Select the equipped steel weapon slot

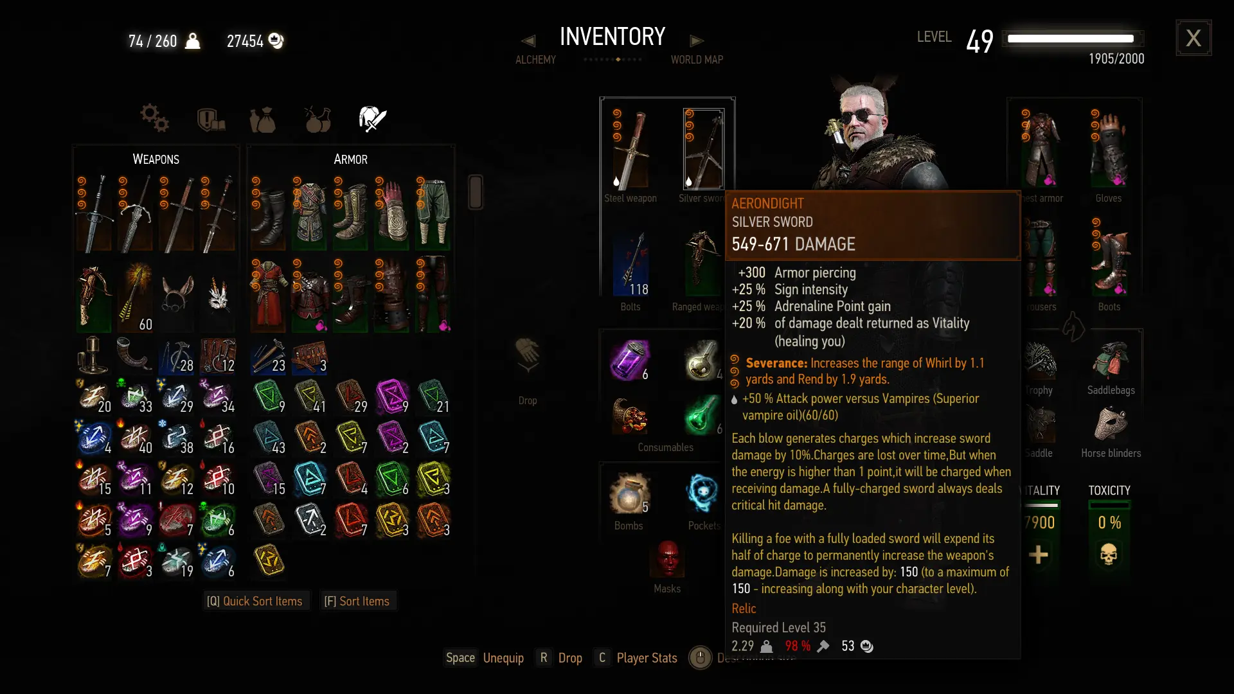point(630,150)
